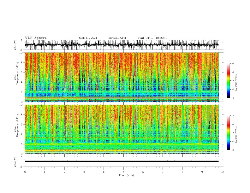The image size is (250, 193).
Task: Click time axis tick label '7'
Action: tap(163, 172)
